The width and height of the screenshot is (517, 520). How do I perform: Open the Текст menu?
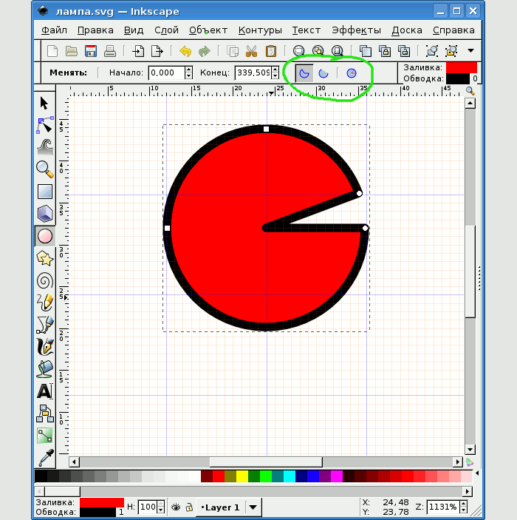(306, 30)
